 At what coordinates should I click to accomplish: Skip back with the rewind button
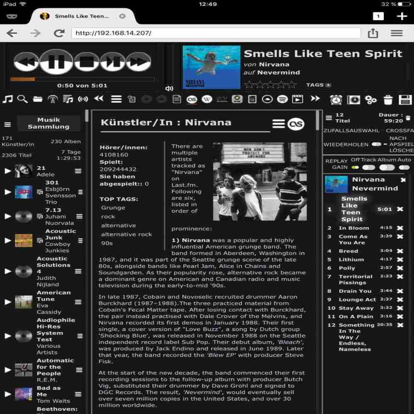point(26,62)
